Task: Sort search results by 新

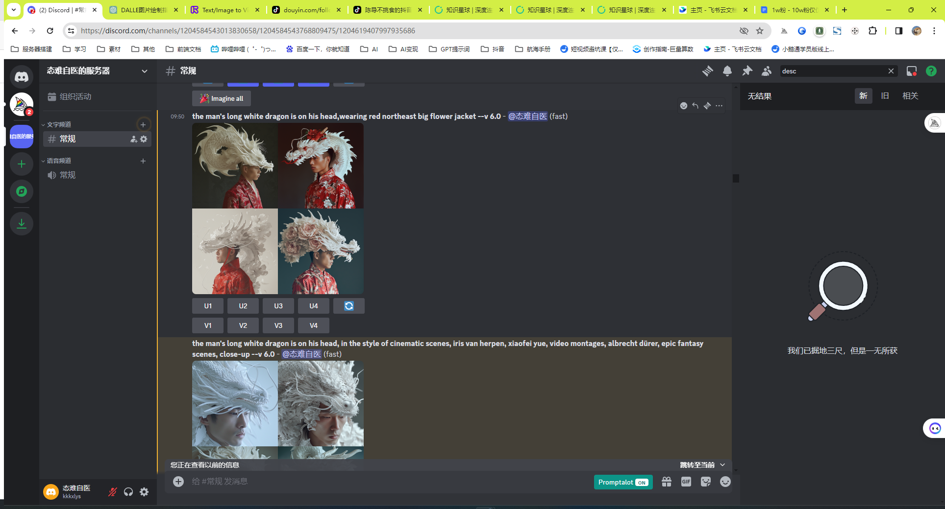Action: pyautogui.click(x=863, y=96)
